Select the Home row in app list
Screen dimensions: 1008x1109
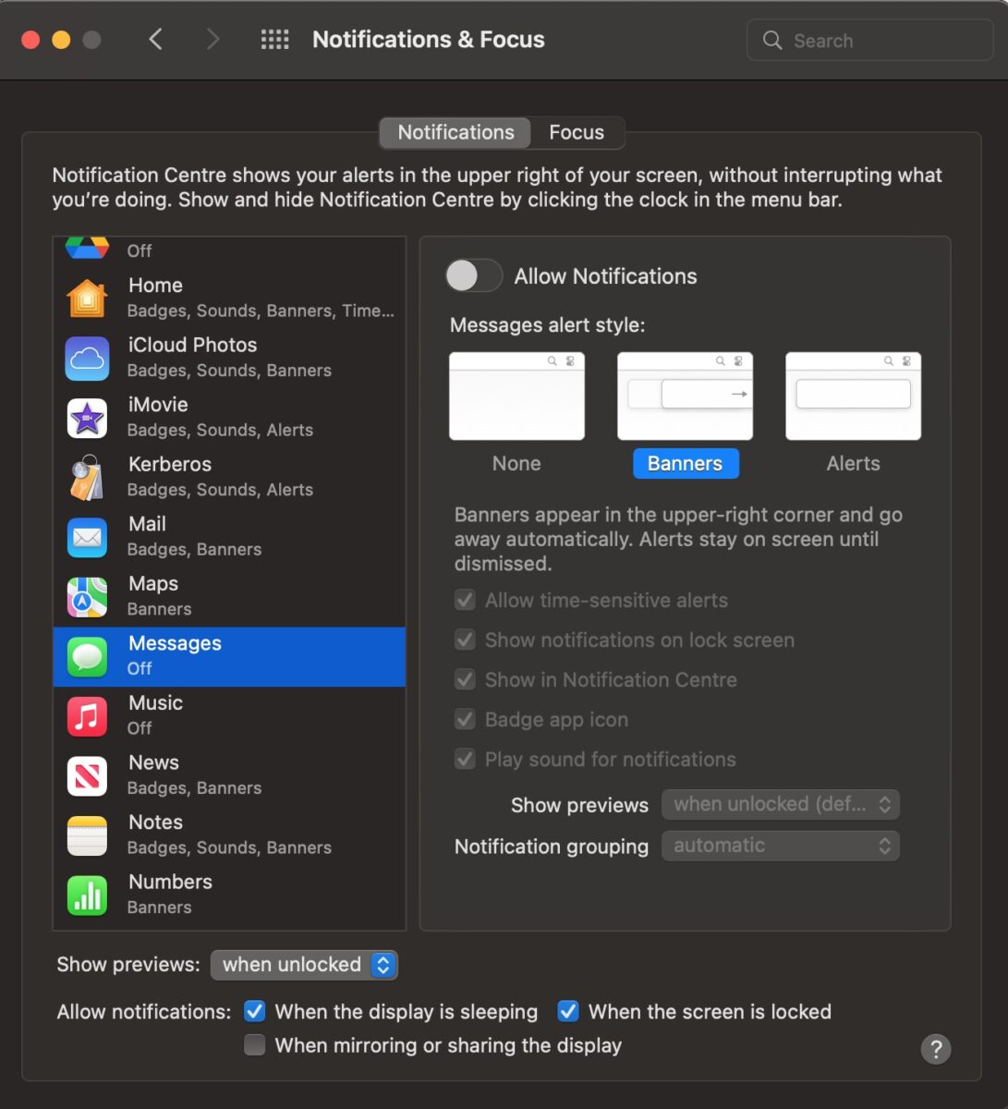[x=229, y=299]
